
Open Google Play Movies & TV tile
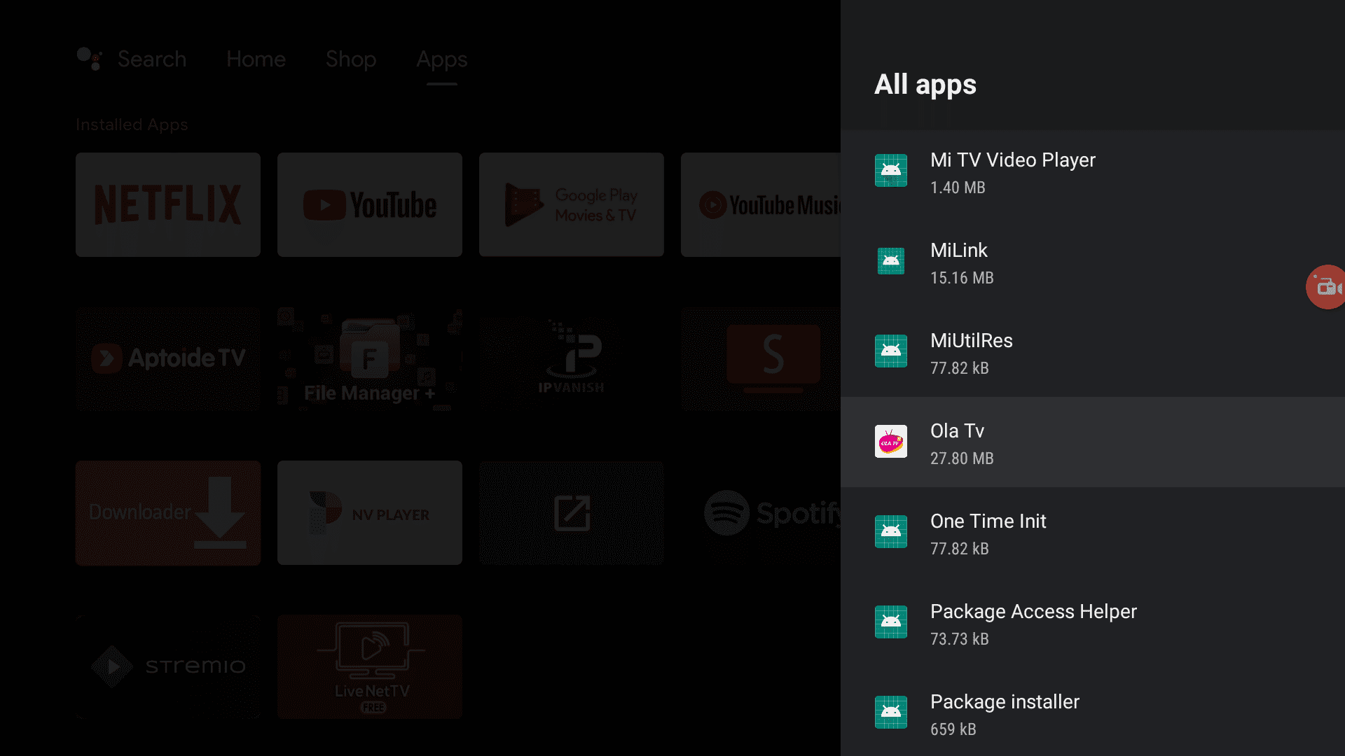tap(572, 204)
